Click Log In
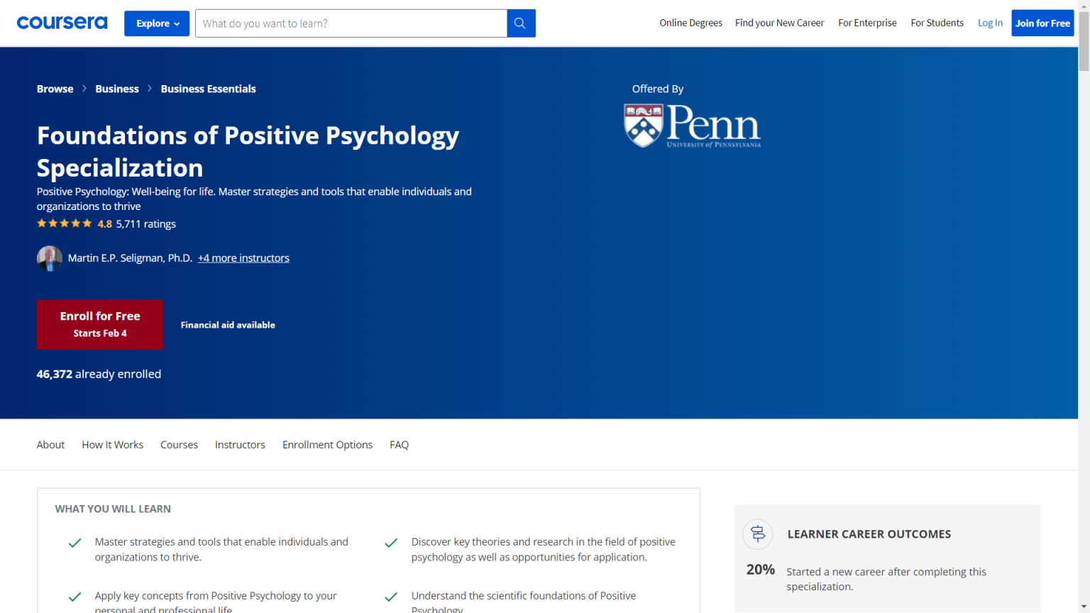 click(x=990, y=23)
